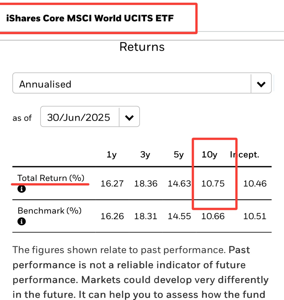Open the as-of date dropdown 30/Jun/2025
284x300 pixels.
pyautogui.click(x=90, y=117)
